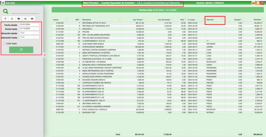Select CUSTOMER WEB MOBILE row
The width and height of the screenshot is (266, 137).
pyautogui.click(x=158, y=44)
